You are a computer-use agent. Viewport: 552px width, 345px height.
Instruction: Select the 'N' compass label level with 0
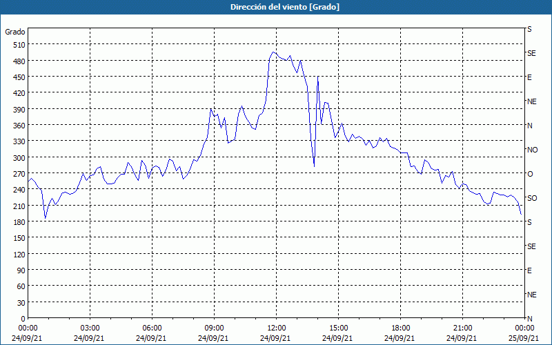tap(530, 319)
